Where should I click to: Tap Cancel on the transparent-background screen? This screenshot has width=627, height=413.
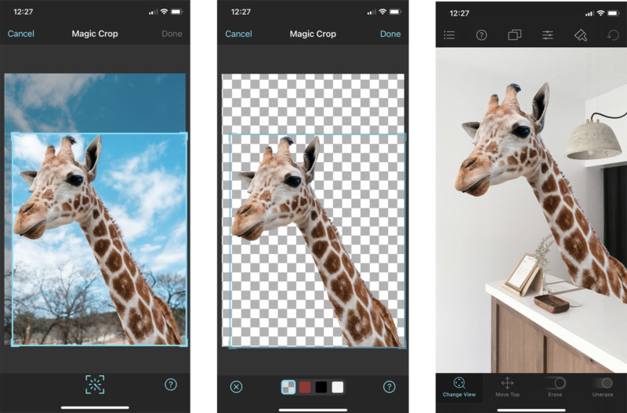click(238, 34)
